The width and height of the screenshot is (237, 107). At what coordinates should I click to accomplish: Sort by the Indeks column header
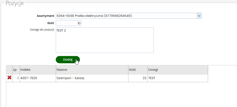[38, 70]
